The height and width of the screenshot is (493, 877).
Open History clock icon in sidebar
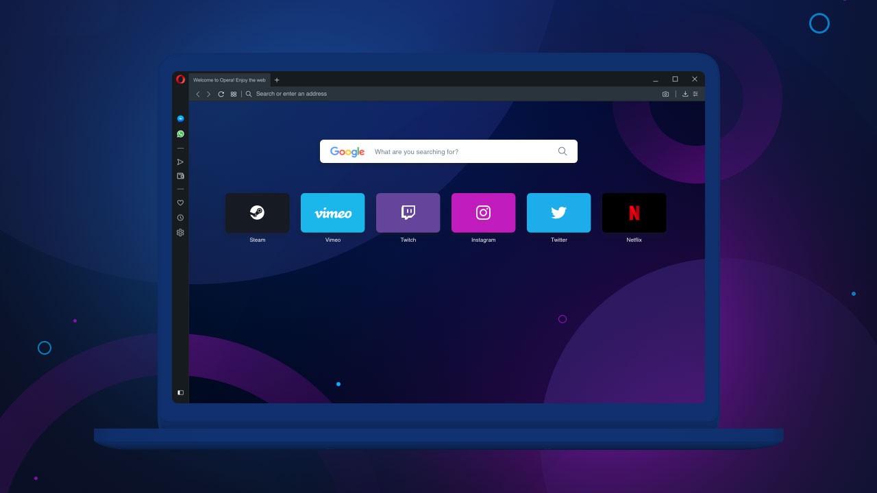click(180, 218)
